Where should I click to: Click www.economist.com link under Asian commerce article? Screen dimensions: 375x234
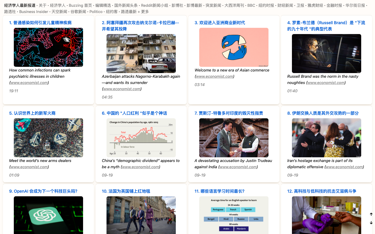click(x=215, y=76)
